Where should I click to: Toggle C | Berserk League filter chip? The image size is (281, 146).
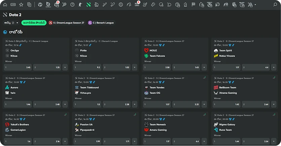tap(101, 23)
